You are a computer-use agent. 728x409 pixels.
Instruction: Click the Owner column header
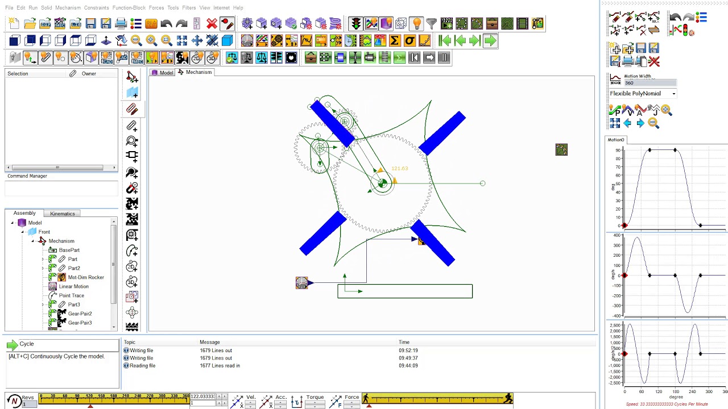89,74
